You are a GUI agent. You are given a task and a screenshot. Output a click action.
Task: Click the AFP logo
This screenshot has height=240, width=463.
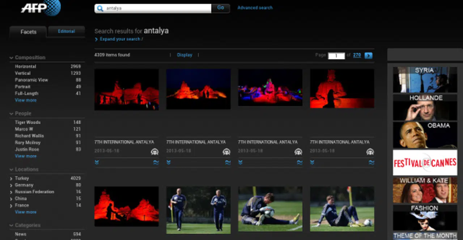click(41, 8)
